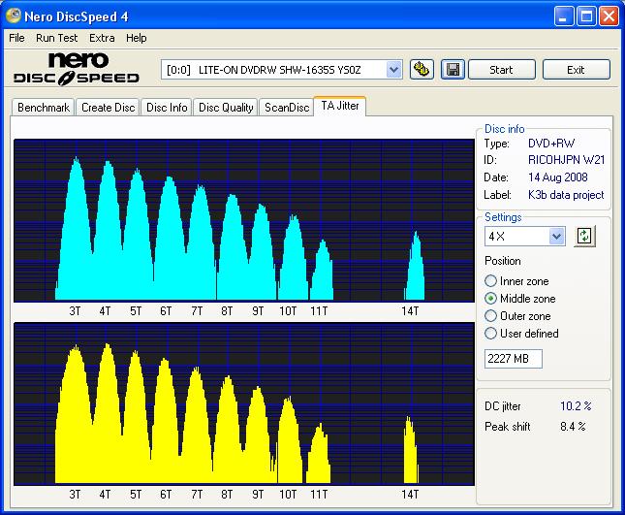Click the Nero Disc Speed logo
Screen dimensions: 625x515
[x=77, y=69]
